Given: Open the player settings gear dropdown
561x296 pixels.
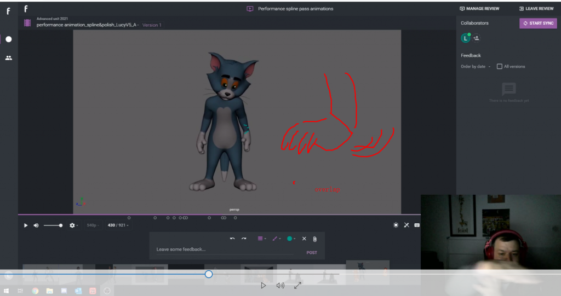Looking at the screenshot, I should coord(74,225).
